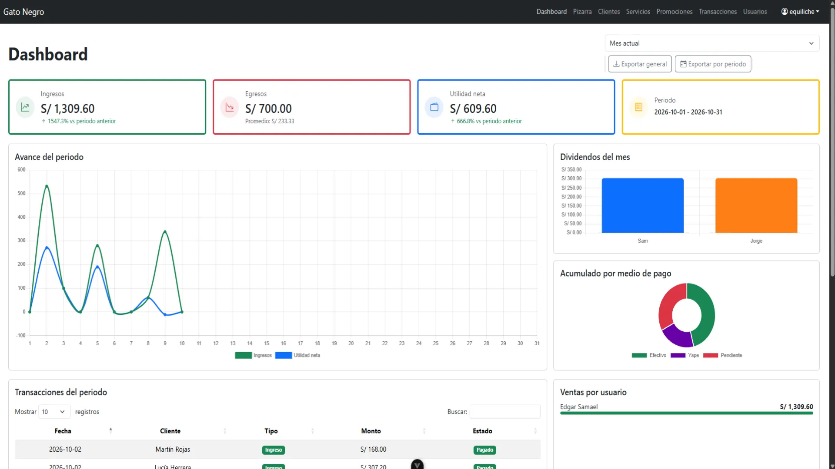Toggle Pendiente segment in donut legend
The image size is (835, 469).
tap(722, 355)
